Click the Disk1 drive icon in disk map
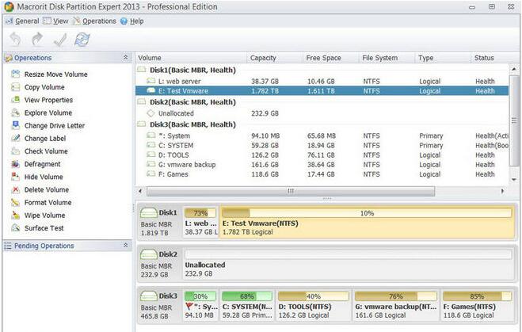 point(148,212)
